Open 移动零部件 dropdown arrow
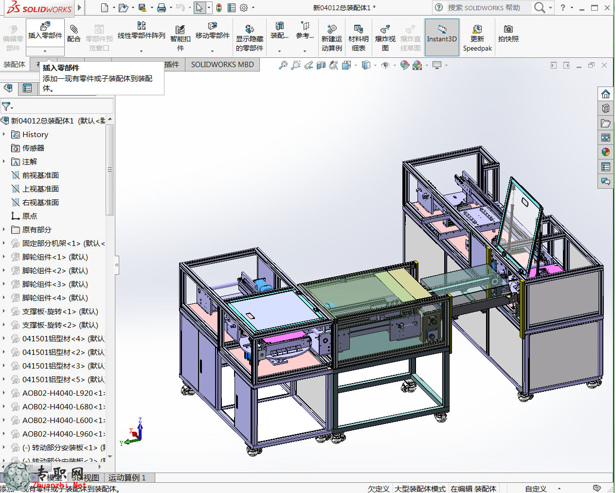This screenshot has width=615, height=493. [213, 51]
